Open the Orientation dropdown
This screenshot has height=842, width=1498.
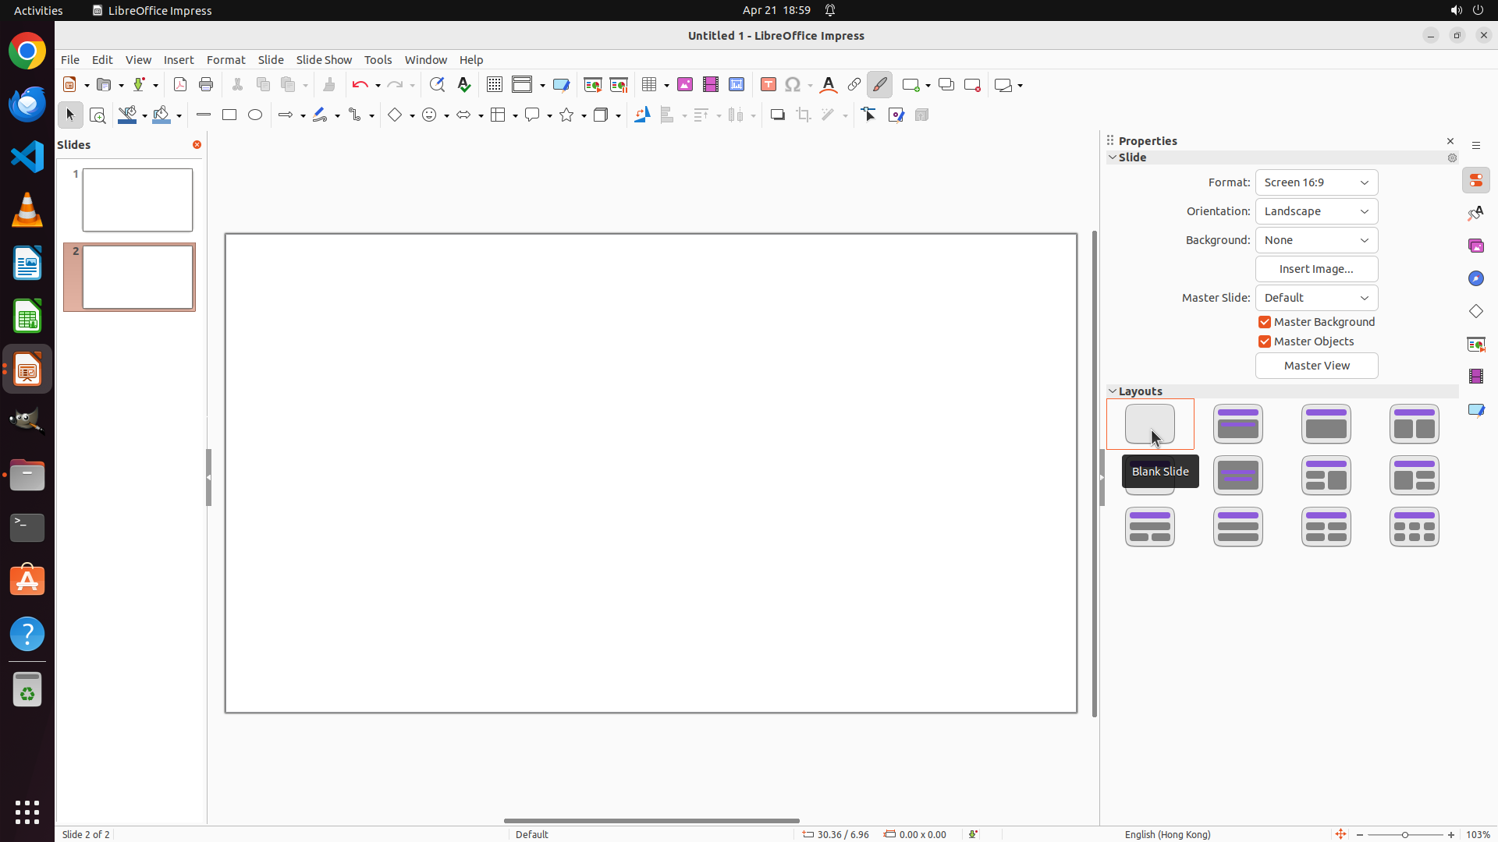(x=1316, y=211)
